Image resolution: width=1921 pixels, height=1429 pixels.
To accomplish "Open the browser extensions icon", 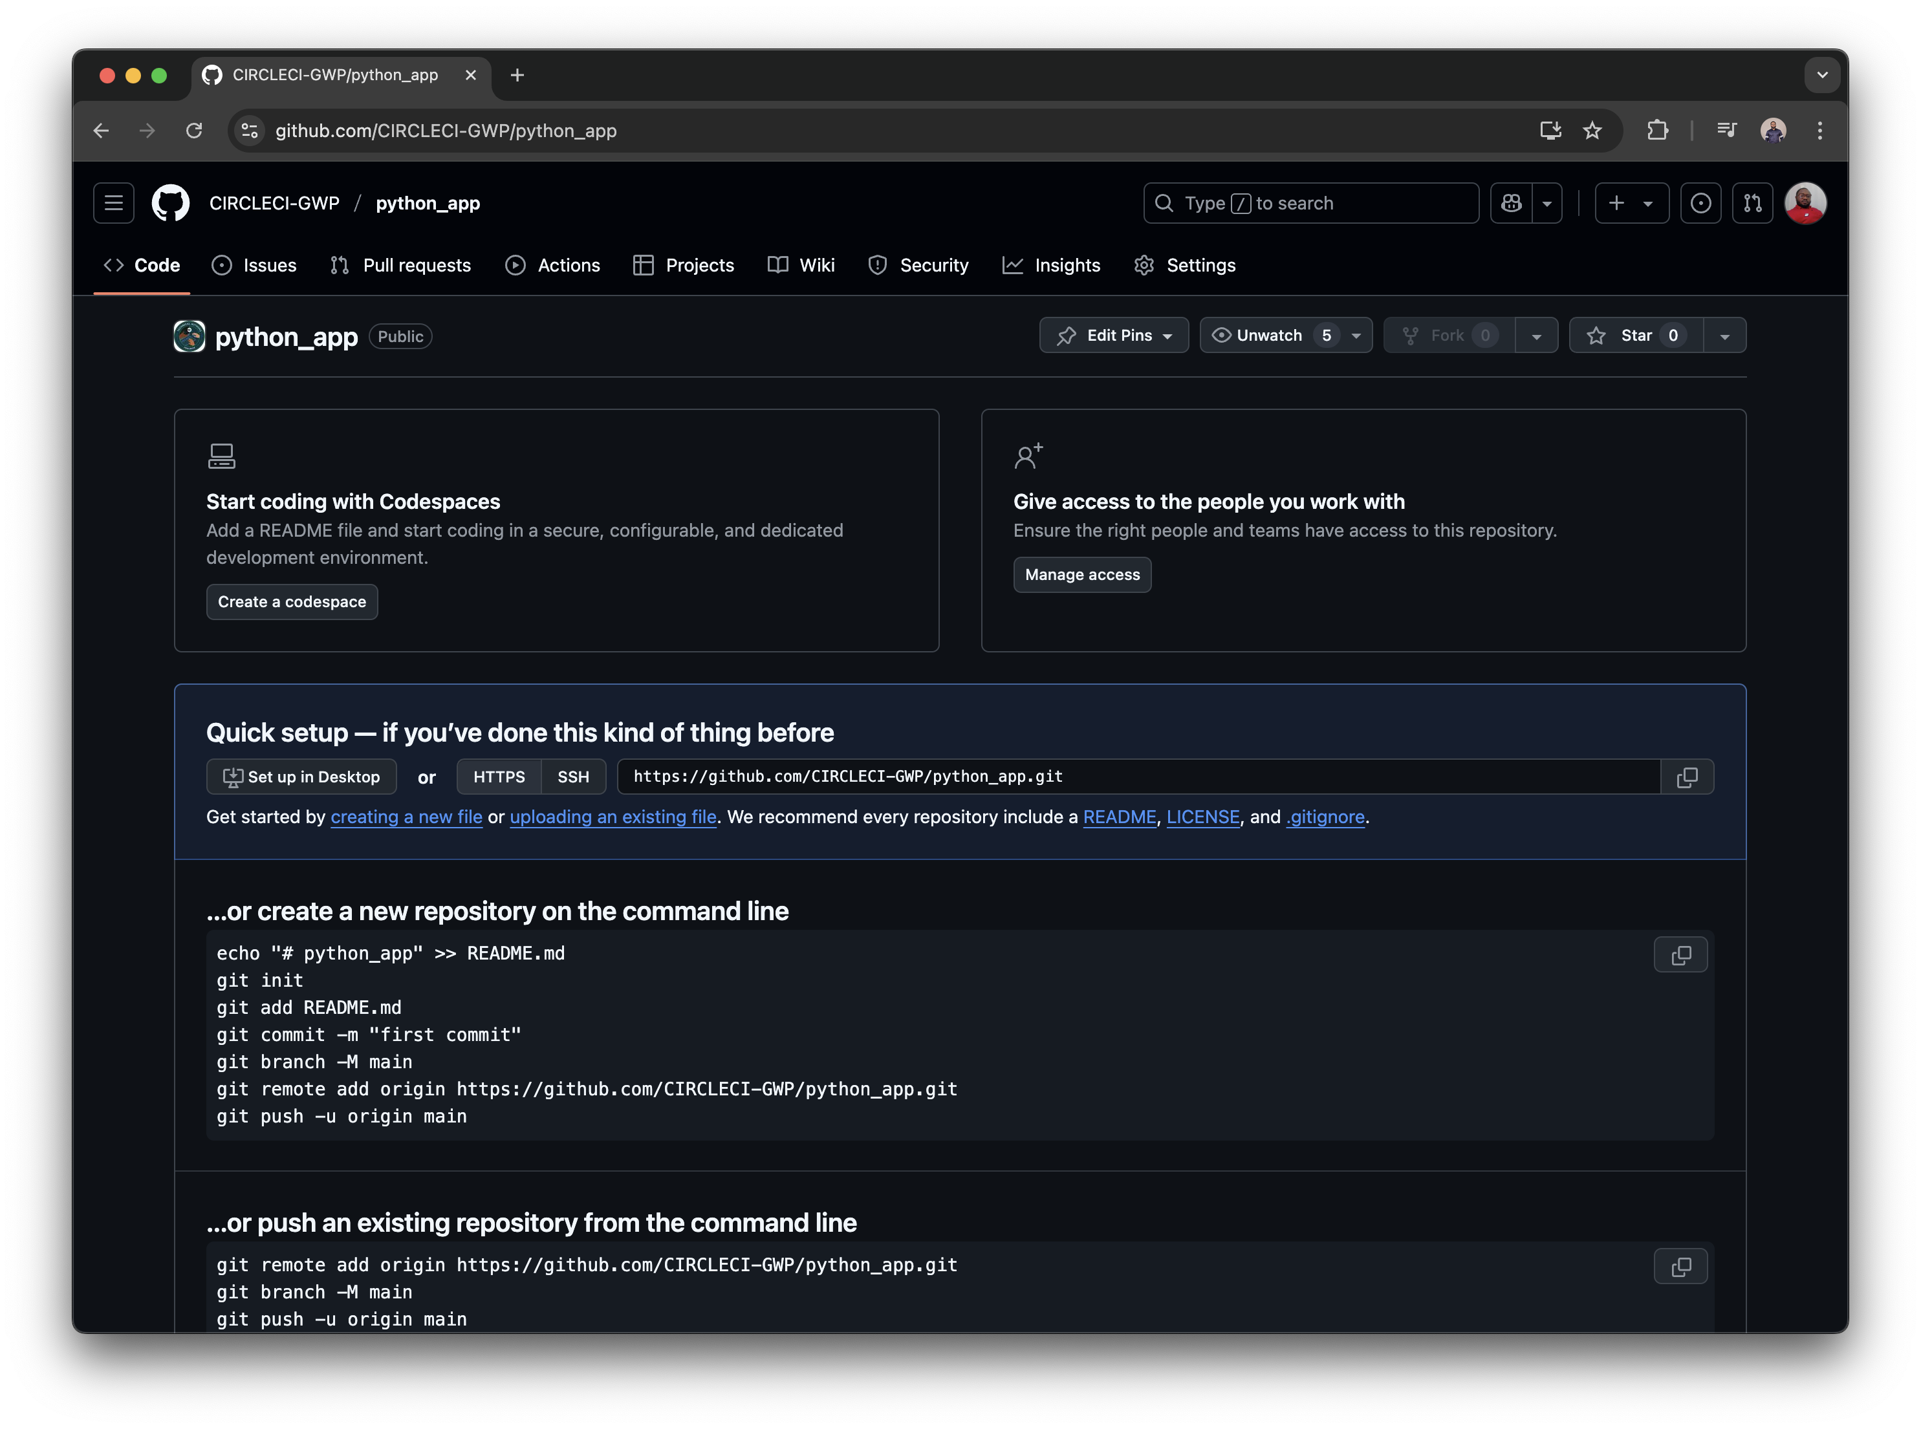I will pos(1658,131).
